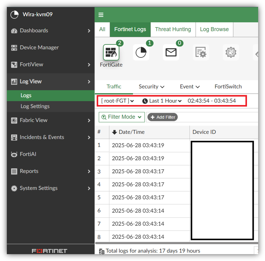Click the Device ID column header
265x261 pixels.
pos(224,132)
